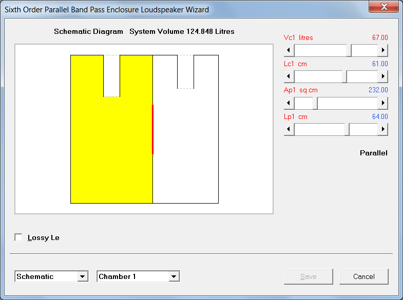Click the Lc1 cm slider thumb

coord(344,76)
